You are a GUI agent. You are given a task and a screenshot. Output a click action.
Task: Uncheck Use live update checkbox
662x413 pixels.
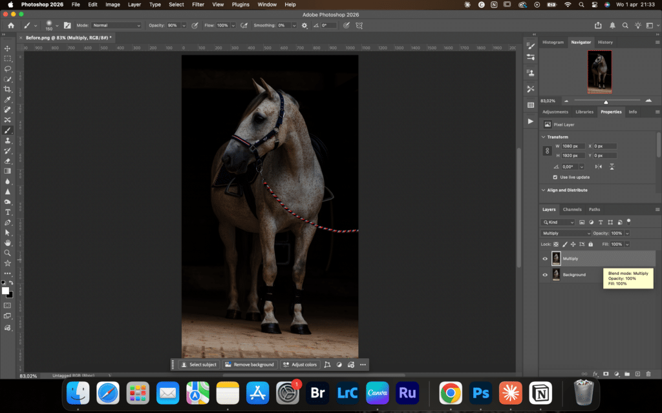[555, 177]
